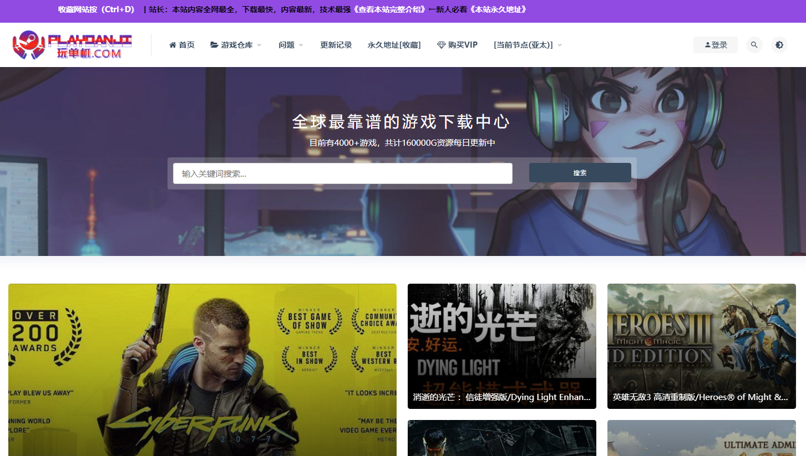This screenshot has height=456, width=806.
Task: Click the house icon beside 首页
Action: pos(173,45)
